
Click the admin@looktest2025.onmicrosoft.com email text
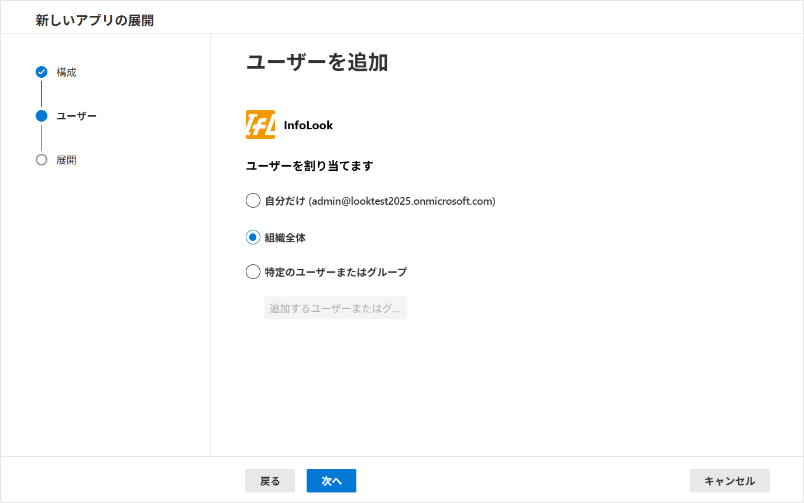pyautogui.click(x=402, y=201)
